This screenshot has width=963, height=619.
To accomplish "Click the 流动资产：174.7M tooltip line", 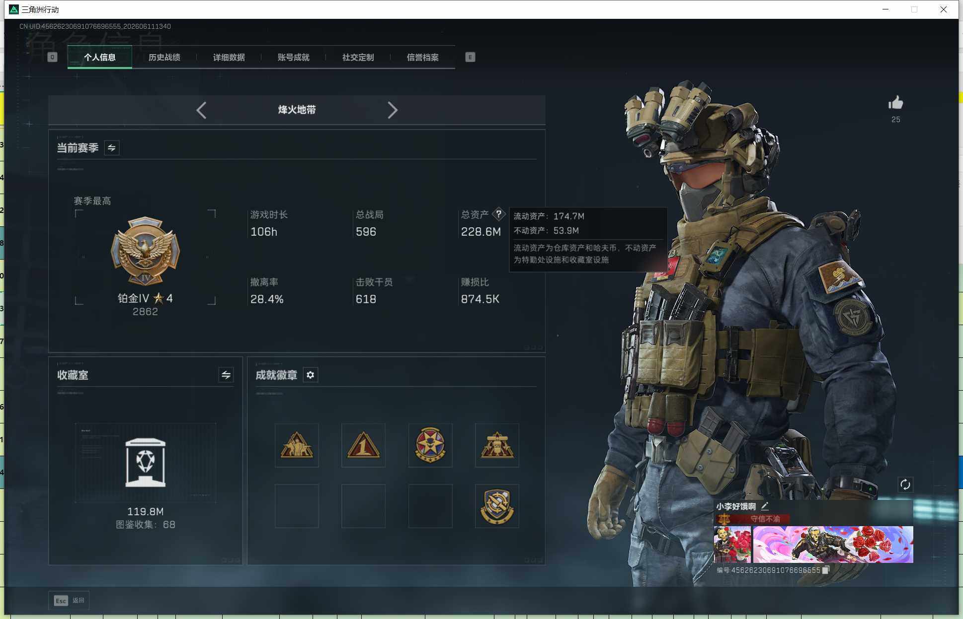I will click(549, 216).
